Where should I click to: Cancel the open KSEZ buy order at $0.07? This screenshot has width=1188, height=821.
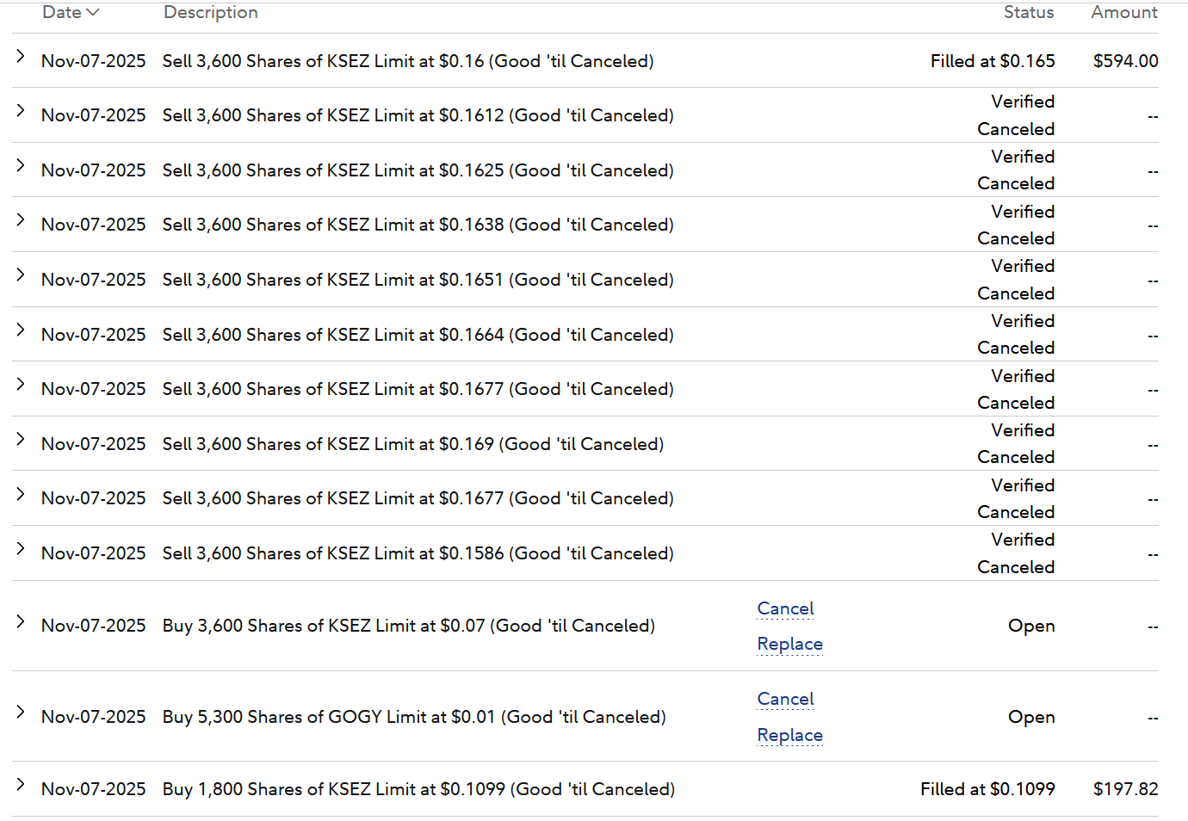785,608
